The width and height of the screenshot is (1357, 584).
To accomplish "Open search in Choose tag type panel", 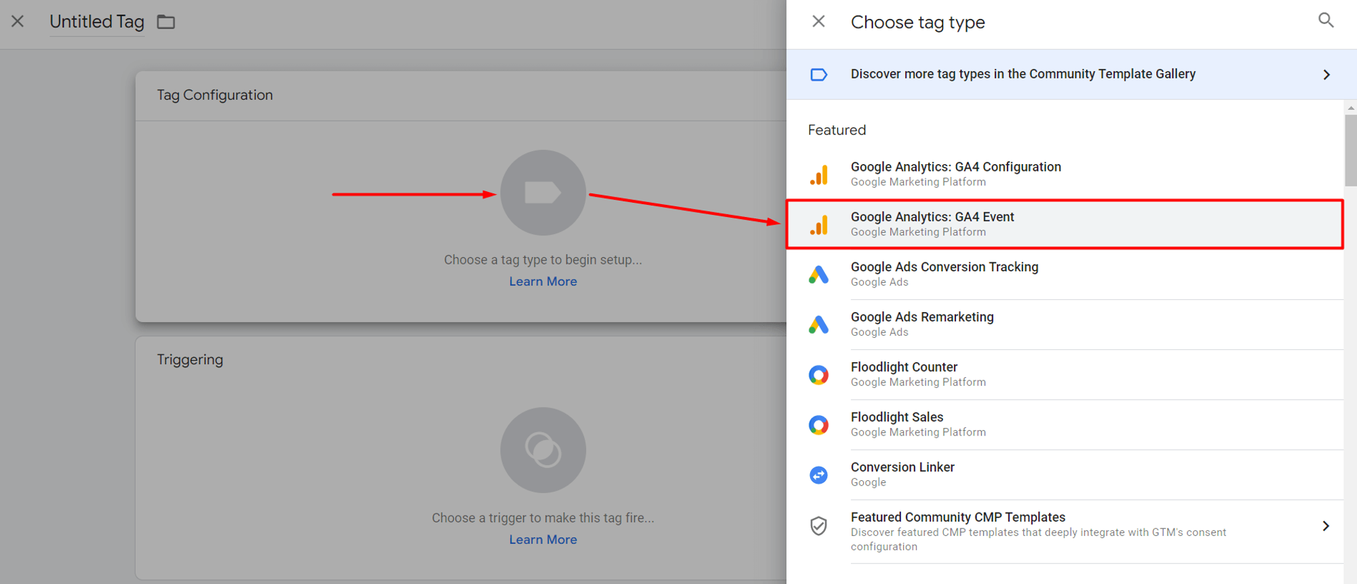I will click(x=1326, y=21).
